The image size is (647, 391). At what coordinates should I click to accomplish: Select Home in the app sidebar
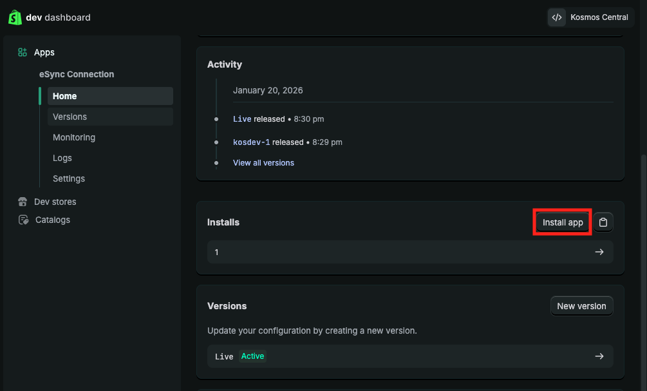(x=65, y=96)
